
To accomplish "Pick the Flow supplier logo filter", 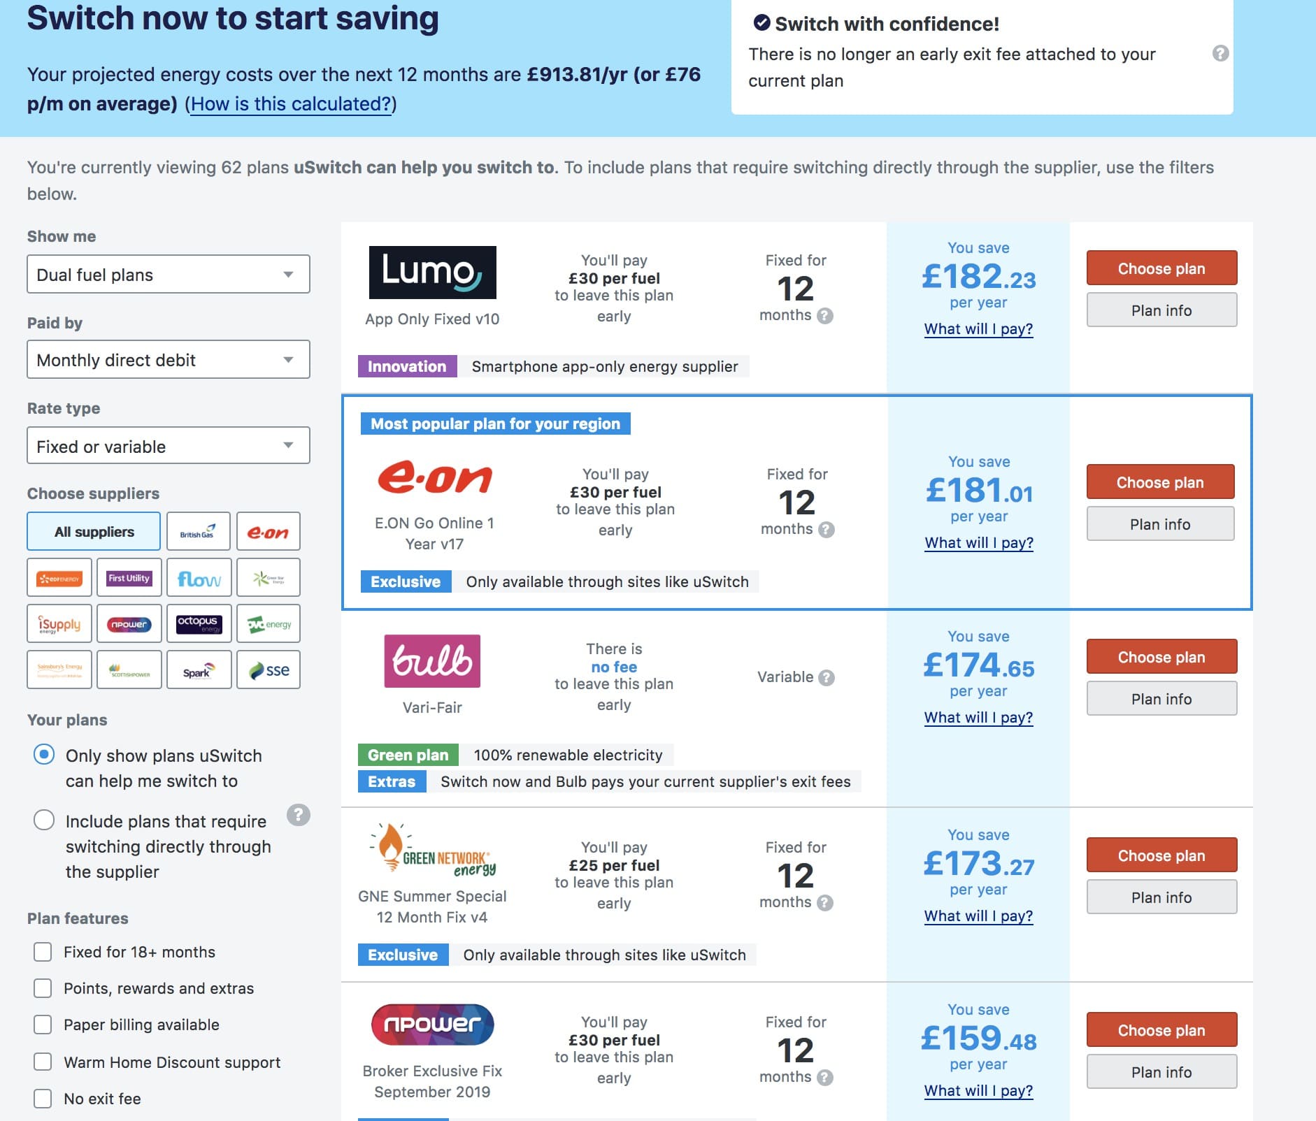I will [199, 577].
